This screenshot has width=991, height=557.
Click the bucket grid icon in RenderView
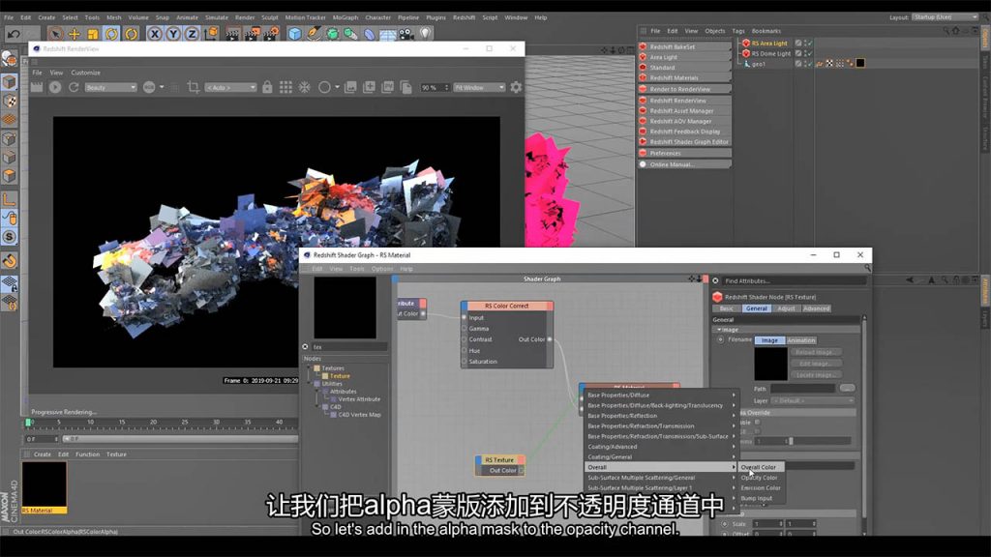pos(285,87)
